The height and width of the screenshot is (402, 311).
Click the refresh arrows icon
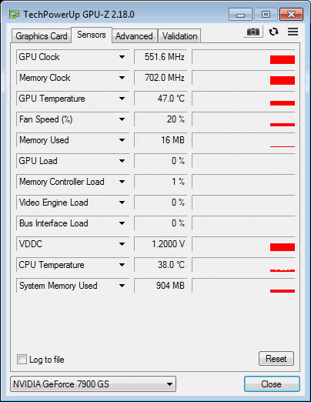click(273, 32)
